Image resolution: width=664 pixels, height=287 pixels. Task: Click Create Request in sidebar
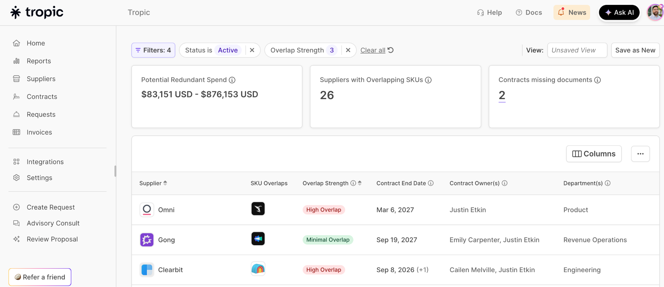point(51,207)
